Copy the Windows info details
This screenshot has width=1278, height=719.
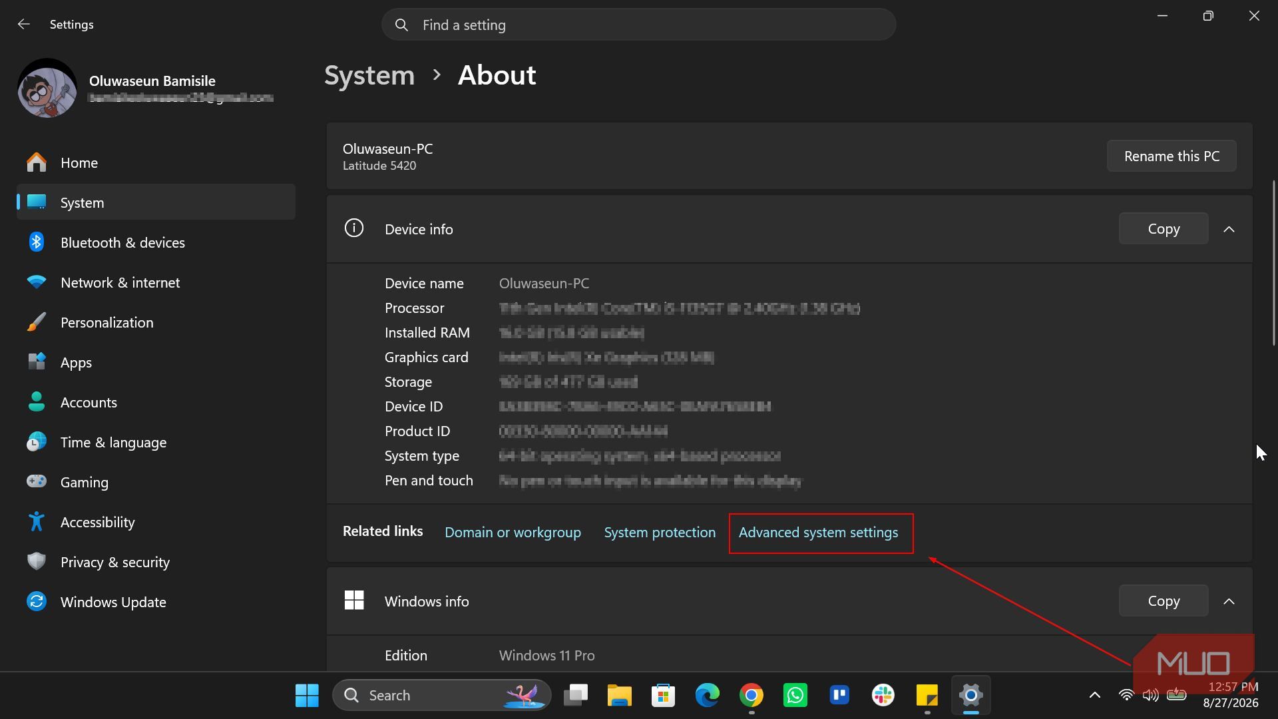pyautogui.click(x=1164, y=600)
